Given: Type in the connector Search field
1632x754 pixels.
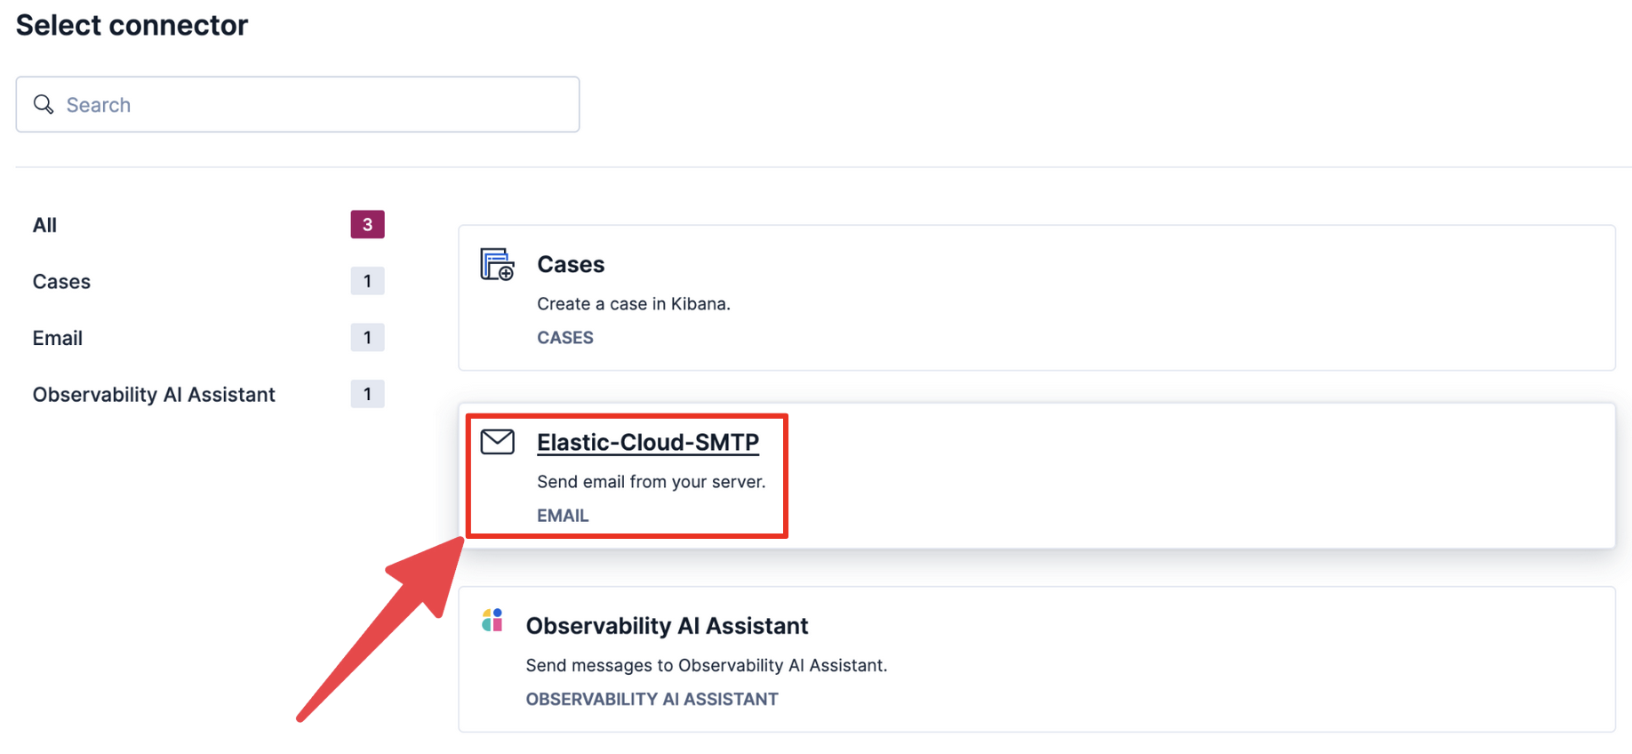Looking at the screenshot, I should [x=311, y=105].
